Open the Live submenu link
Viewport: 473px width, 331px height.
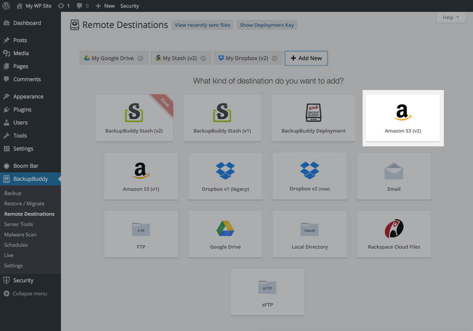(x=9, y=255)
